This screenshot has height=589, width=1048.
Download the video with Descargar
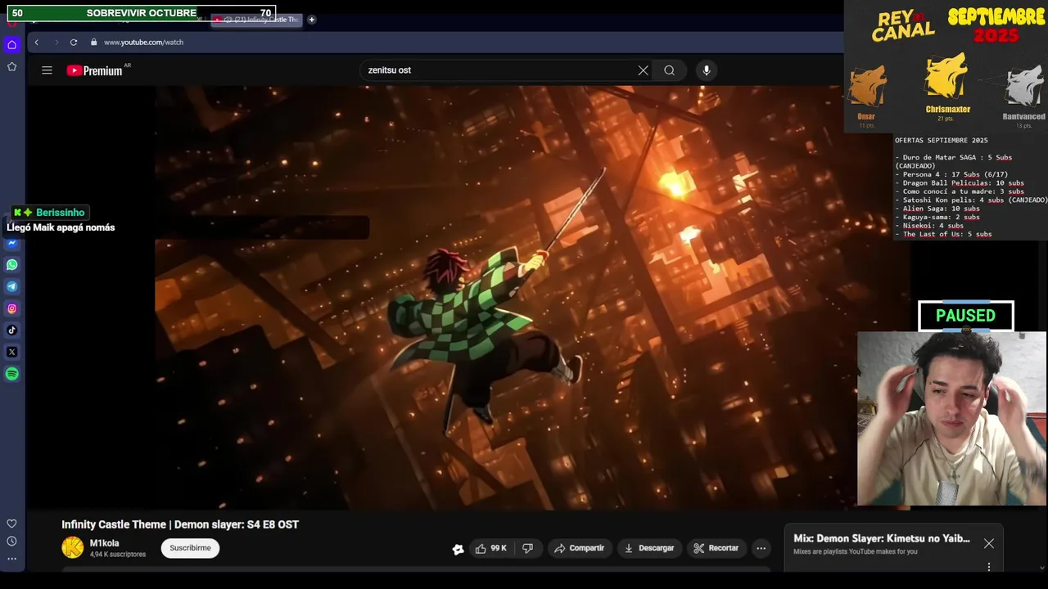point(648,548)
